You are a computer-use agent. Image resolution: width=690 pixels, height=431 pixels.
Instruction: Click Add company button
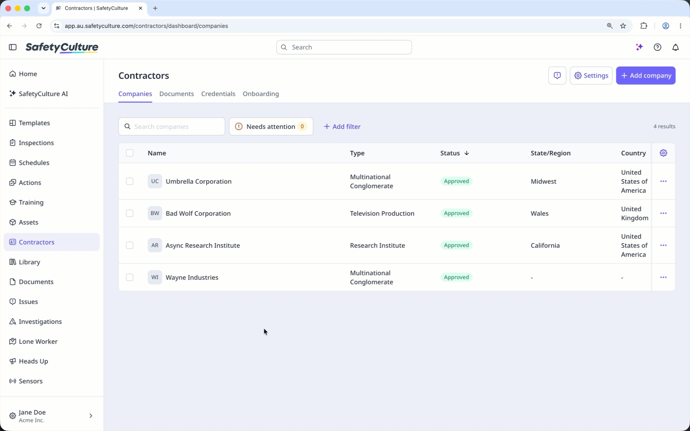(x=646, y=76)
